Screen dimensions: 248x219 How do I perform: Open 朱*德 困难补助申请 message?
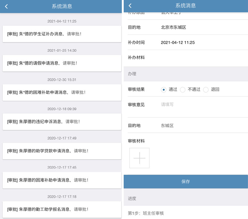[x=62, y=92]
